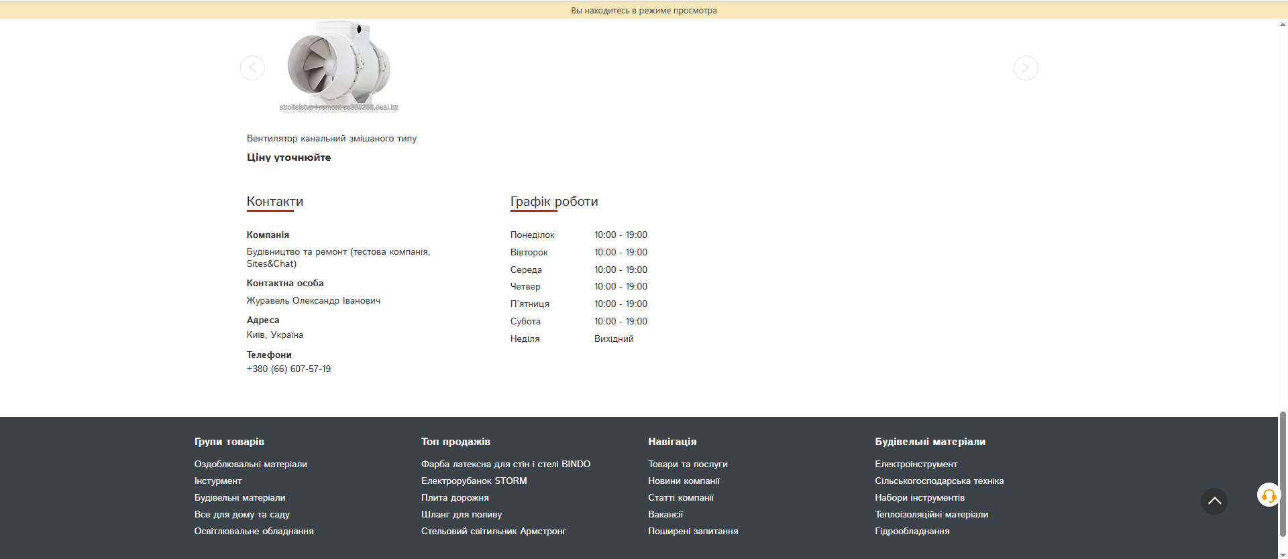Open Освітлювальне обладнання footer link

tap(254, 532)
